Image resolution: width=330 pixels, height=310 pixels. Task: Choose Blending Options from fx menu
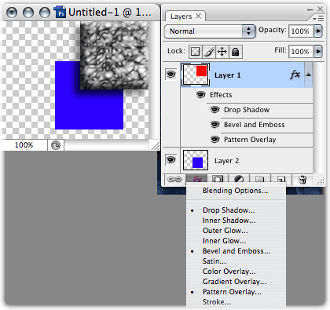(x=235, y=191)
